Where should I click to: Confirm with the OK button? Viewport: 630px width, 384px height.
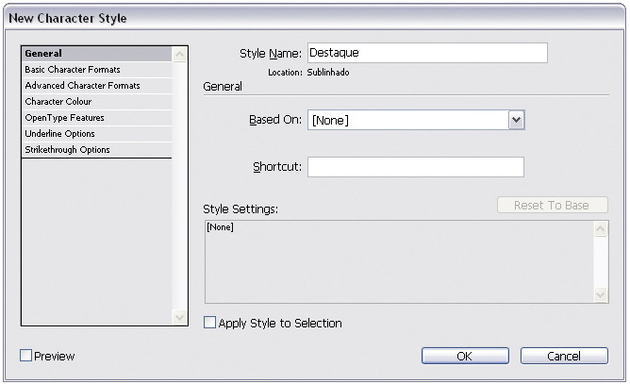(x=465, y=356)
